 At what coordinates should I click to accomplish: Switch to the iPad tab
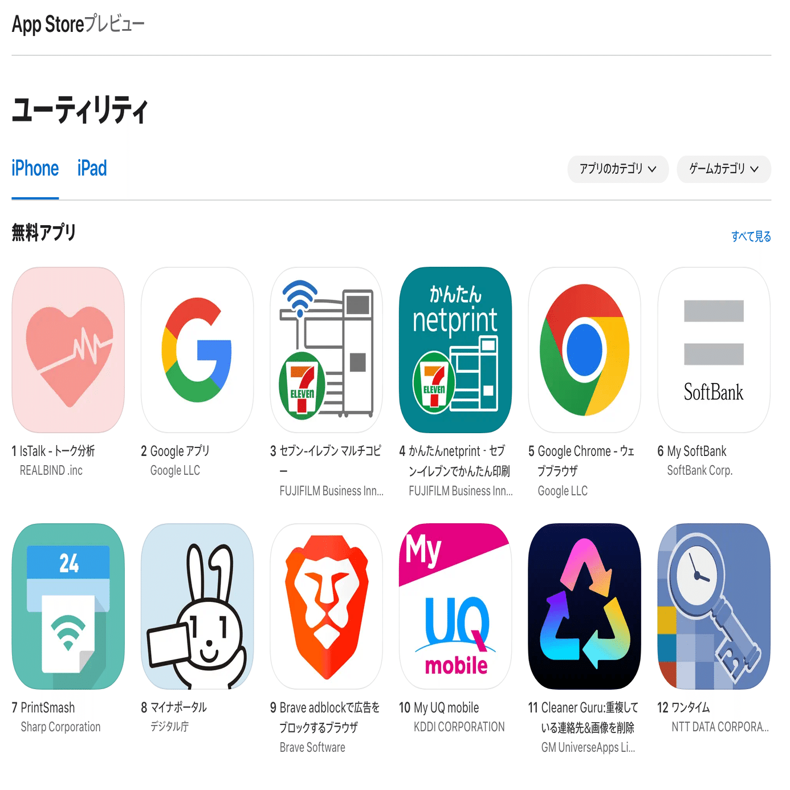[92, 169]
